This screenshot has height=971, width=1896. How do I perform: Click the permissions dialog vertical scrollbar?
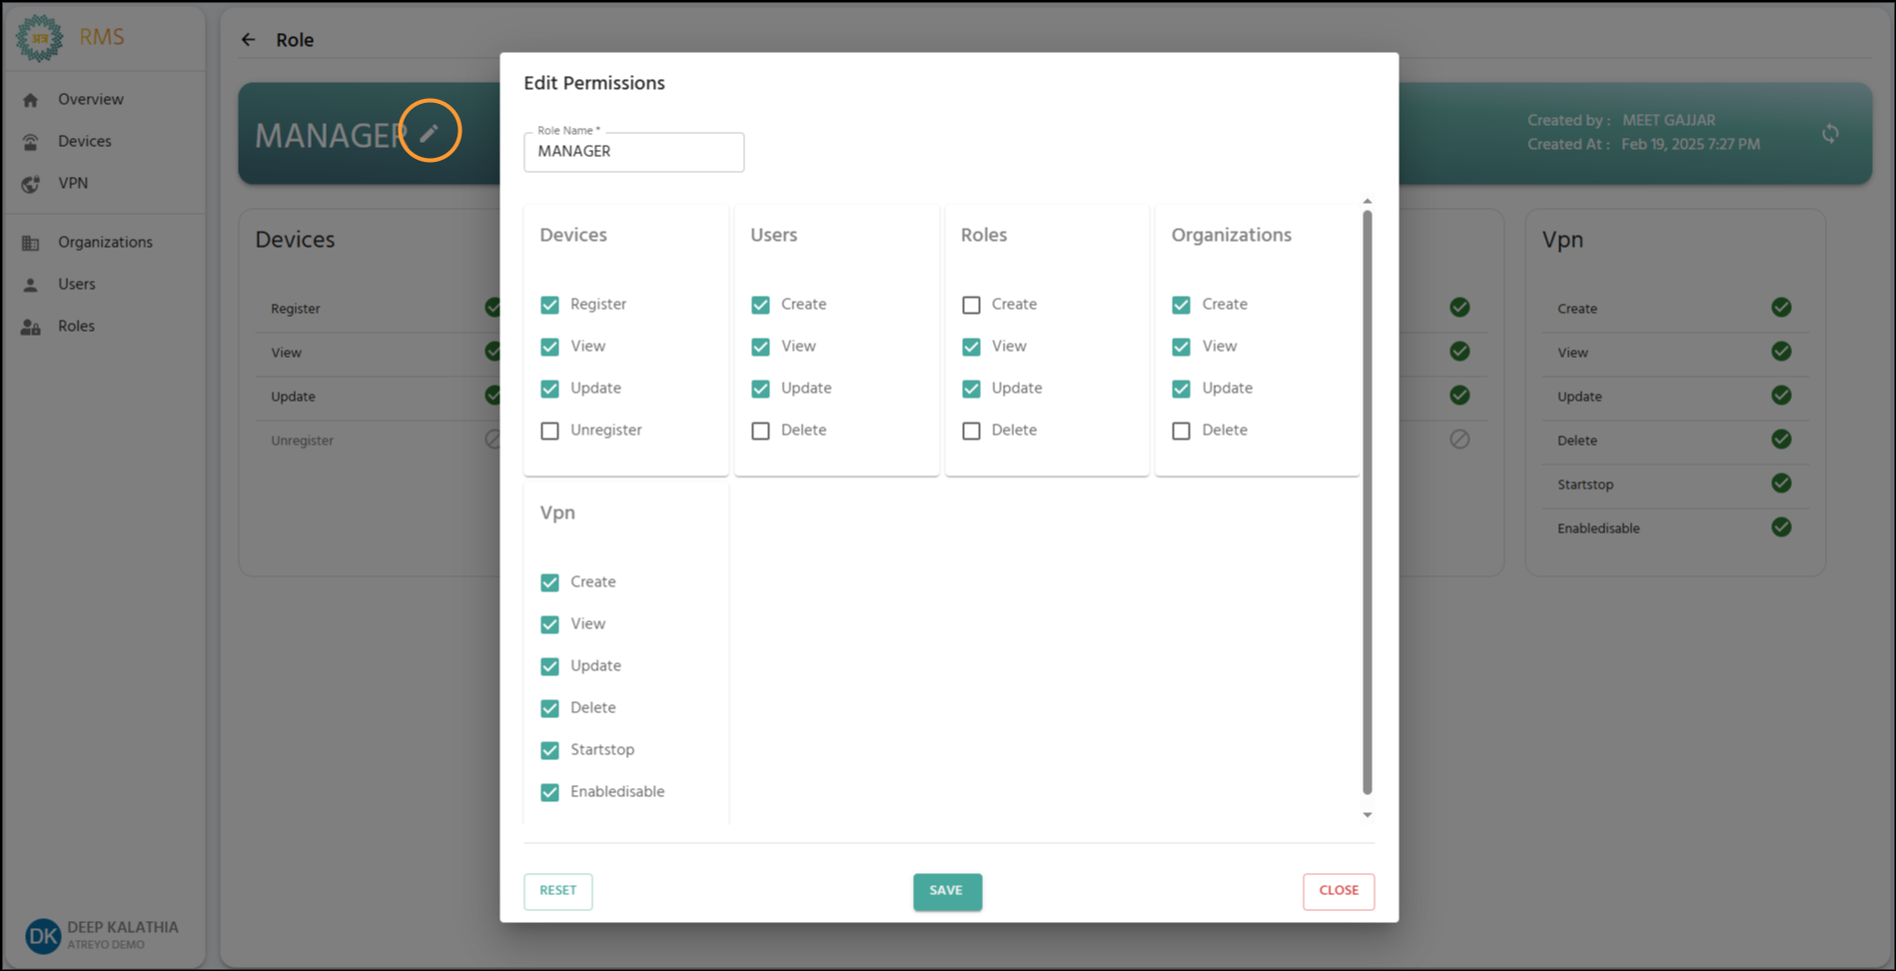point(1367,499)
